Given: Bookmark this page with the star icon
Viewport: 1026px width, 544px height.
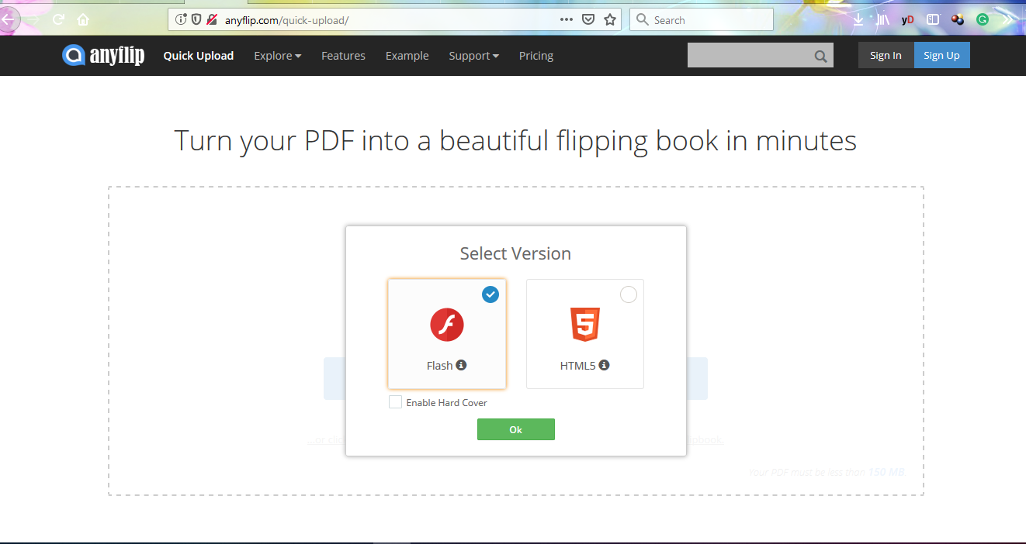Looking at the screenshot, I should click(610, 19).
